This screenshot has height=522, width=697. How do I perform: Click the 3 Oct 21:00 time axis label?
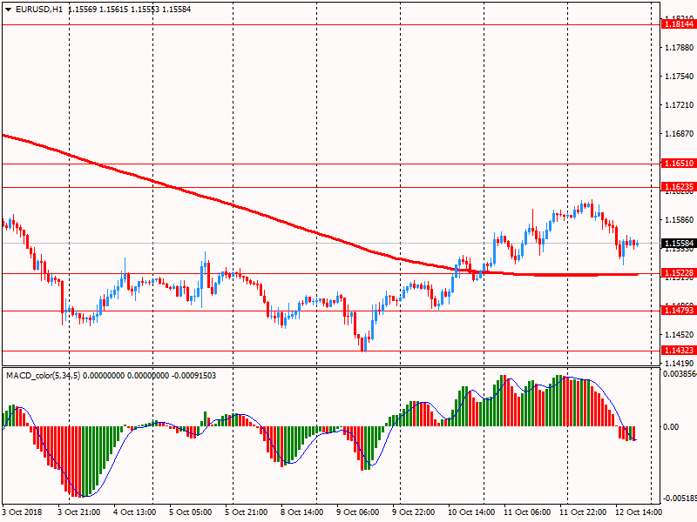(79, 512)
